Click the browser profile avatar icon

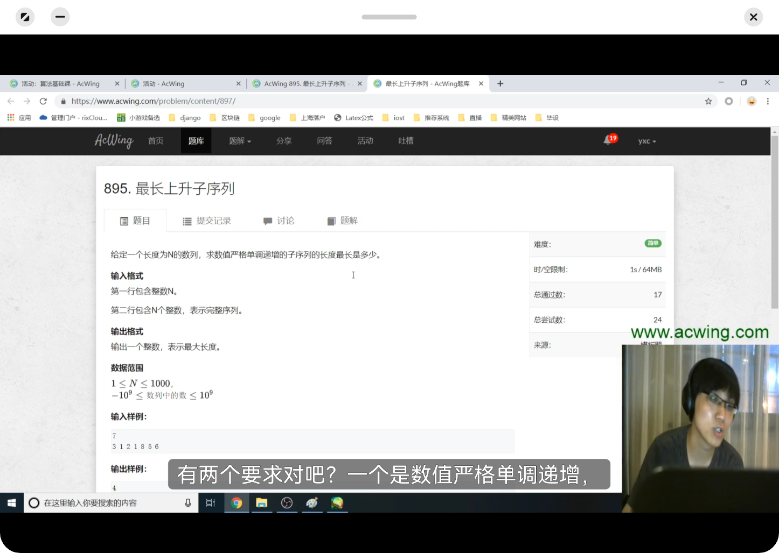pyautogui.click(x=751, y=101)
